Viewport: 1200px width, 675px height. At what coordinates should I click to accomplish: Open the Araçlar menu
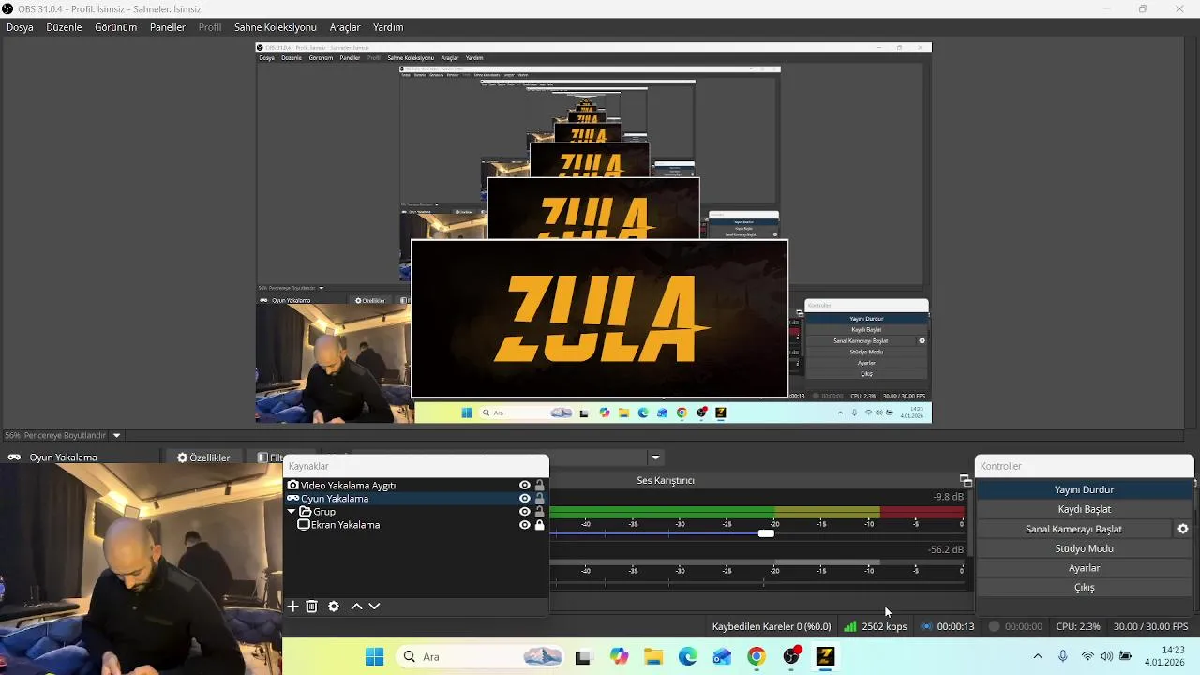tap(345, 27)
